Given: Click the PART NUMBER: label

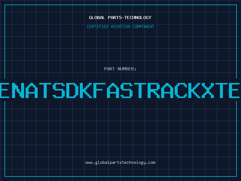Looking at the screenshot, I should click(x=120, y=69).
